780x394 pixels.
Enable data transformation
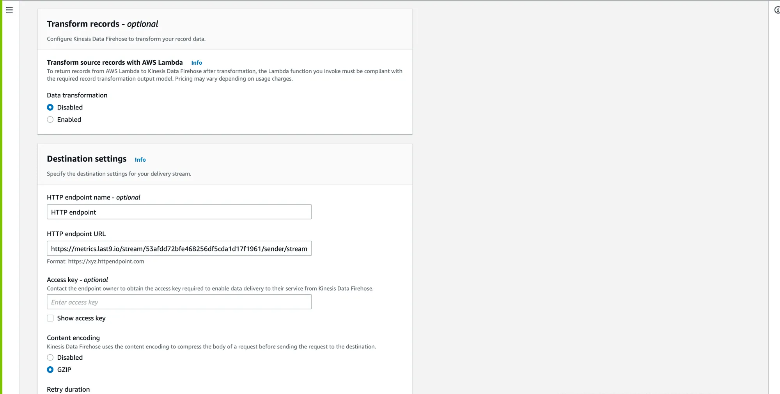[50, 120]
